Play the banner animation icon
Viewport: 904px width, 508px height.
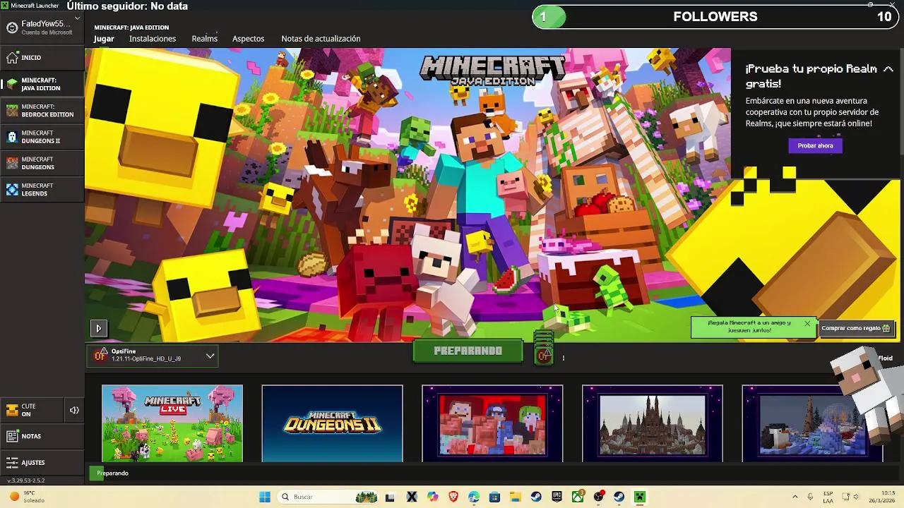(x=98, y=328)
